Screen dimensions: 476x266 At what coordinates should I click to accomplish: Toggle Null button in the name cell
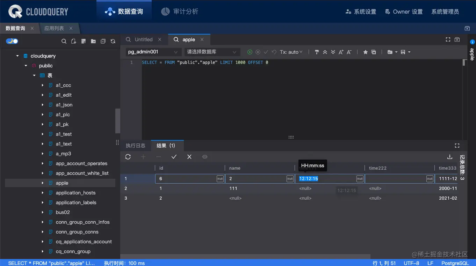tap(290, 179)
